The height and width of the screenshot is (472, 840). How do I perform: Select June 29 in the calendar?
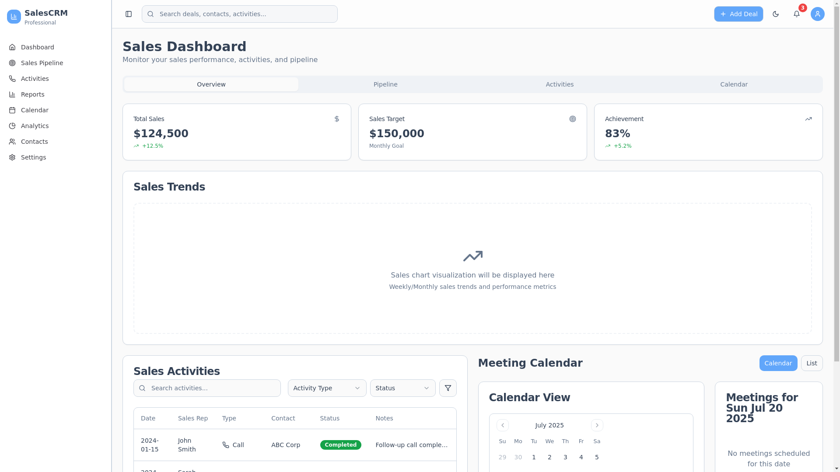(502, 457)
